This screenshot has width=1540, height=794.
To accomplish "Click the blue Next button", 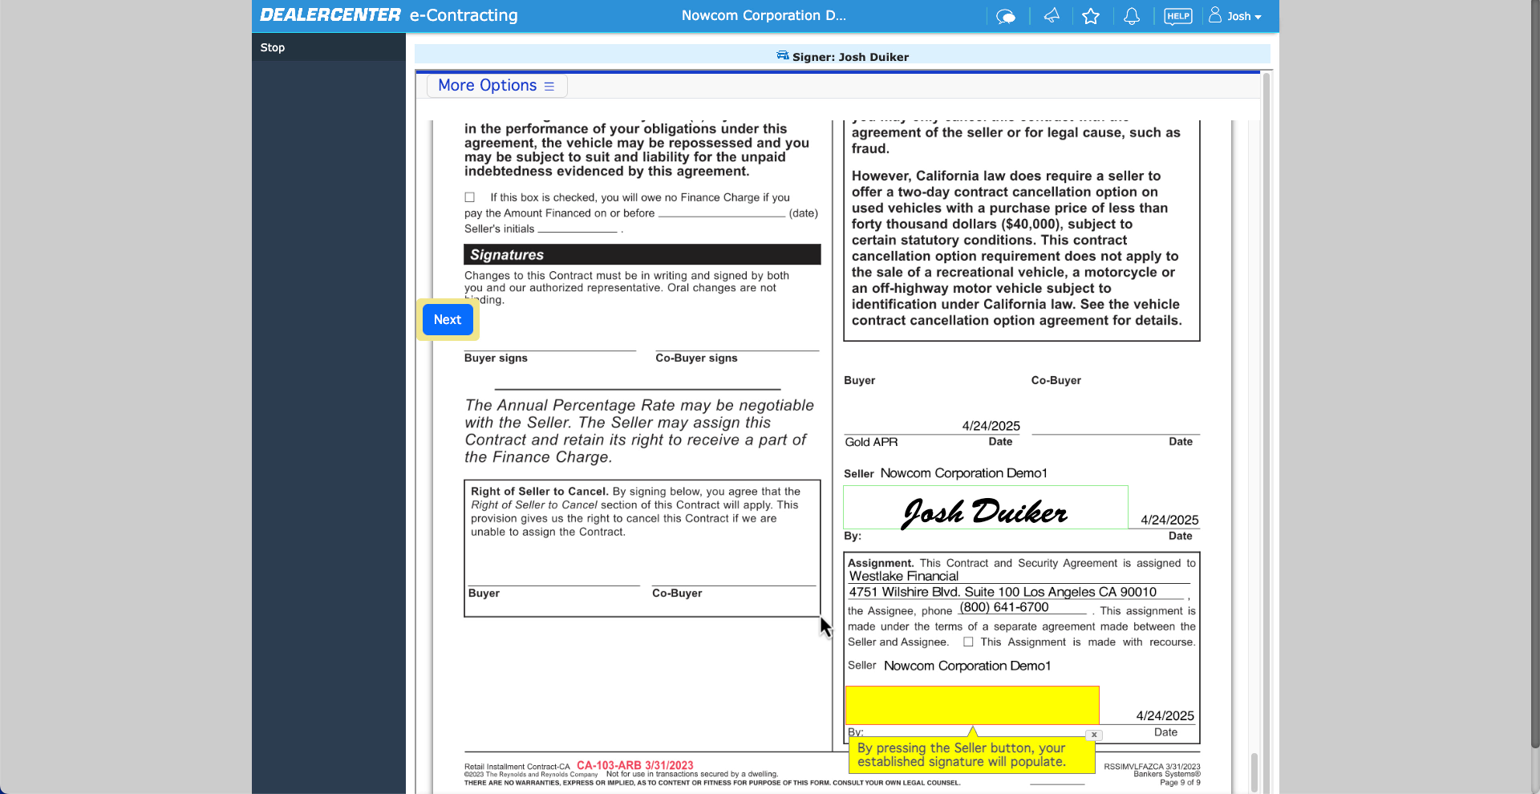I will (448, 319).
